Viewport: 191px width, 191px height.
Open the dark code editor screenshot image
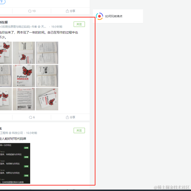[x=15, y=163]
